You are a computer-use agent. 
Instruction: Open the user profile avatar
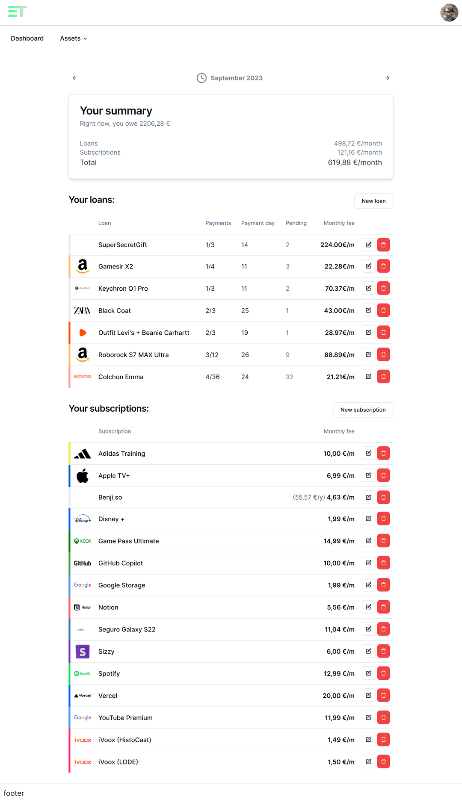click(449, 12)
